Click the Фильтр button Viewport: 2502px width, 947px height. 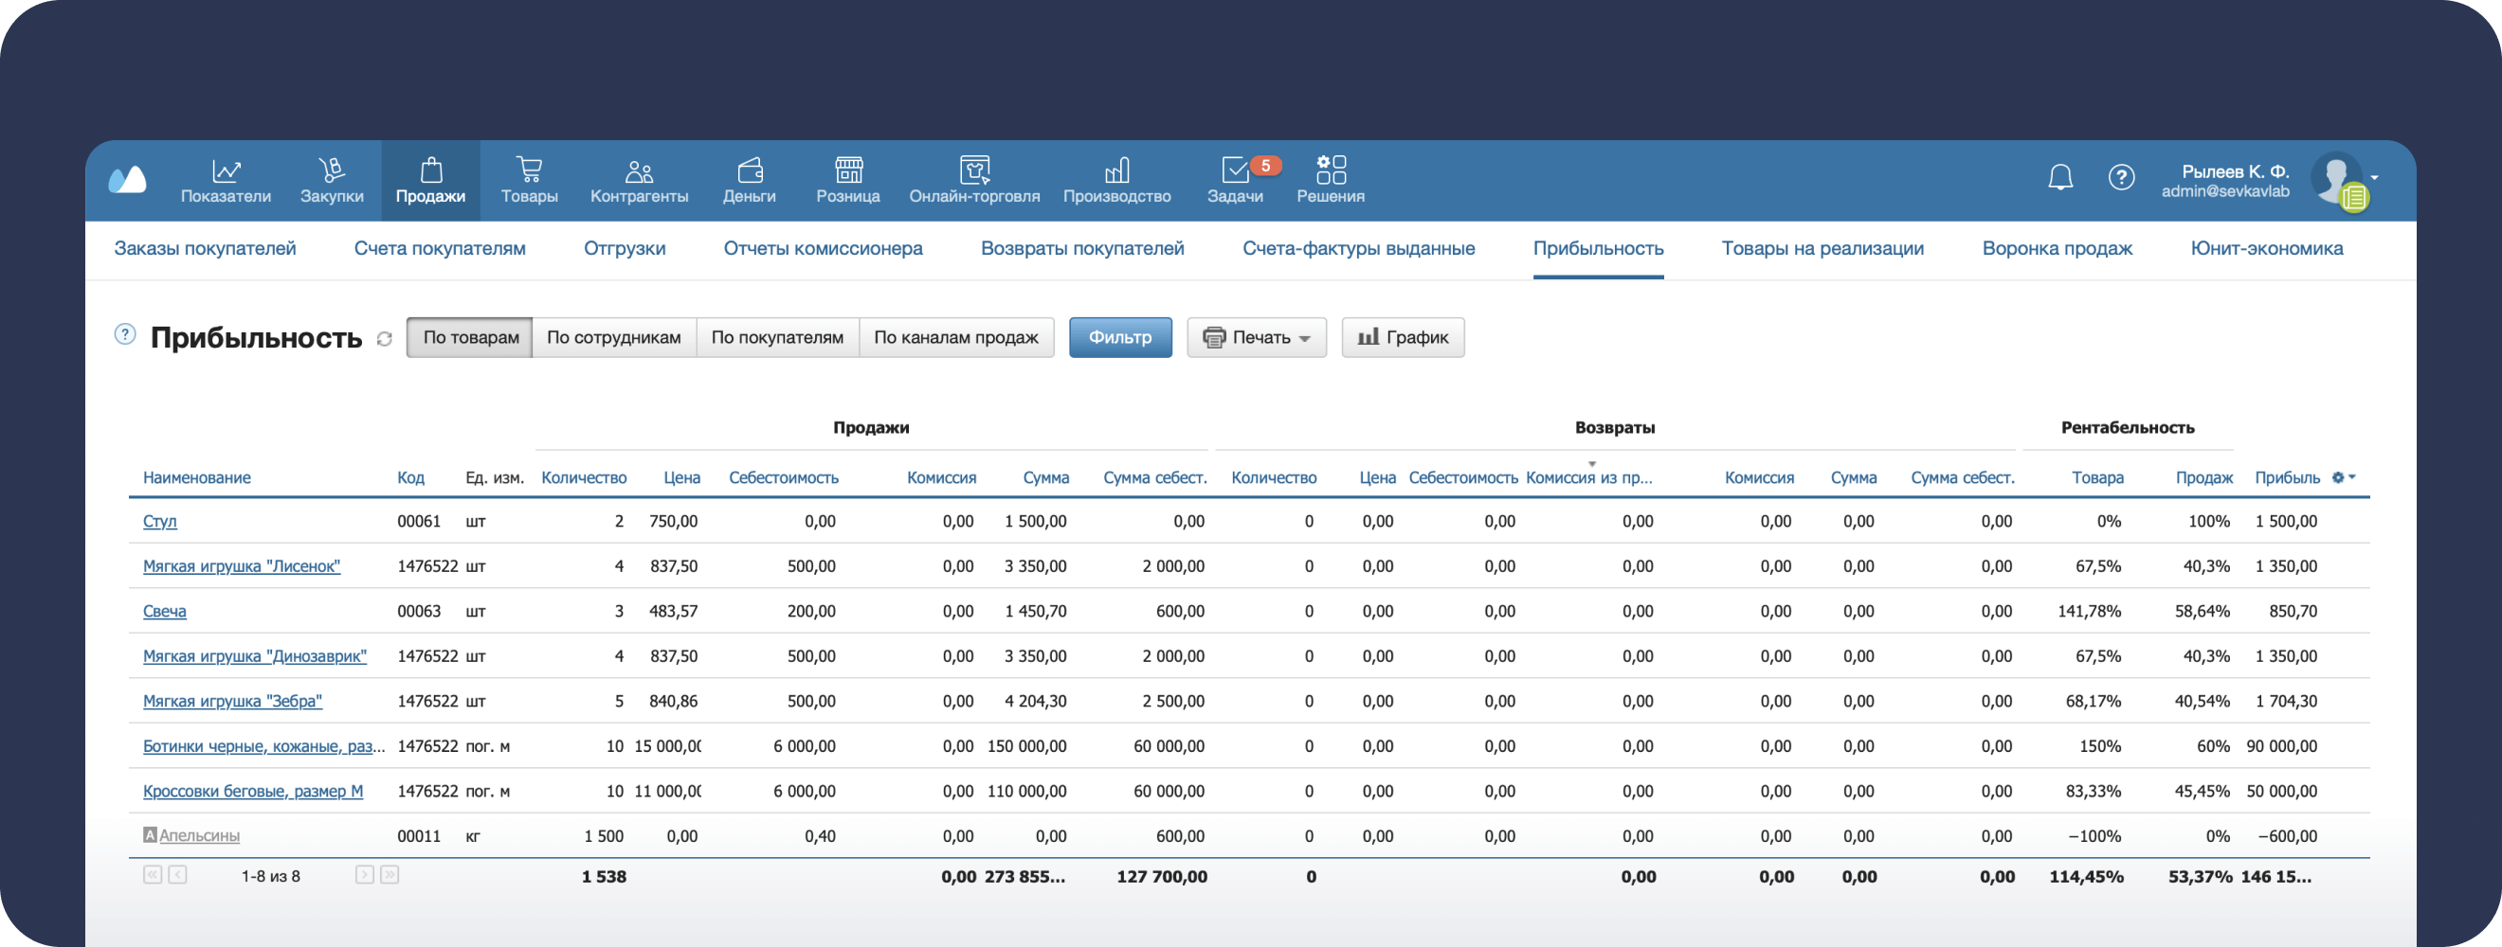(1120, 338)
